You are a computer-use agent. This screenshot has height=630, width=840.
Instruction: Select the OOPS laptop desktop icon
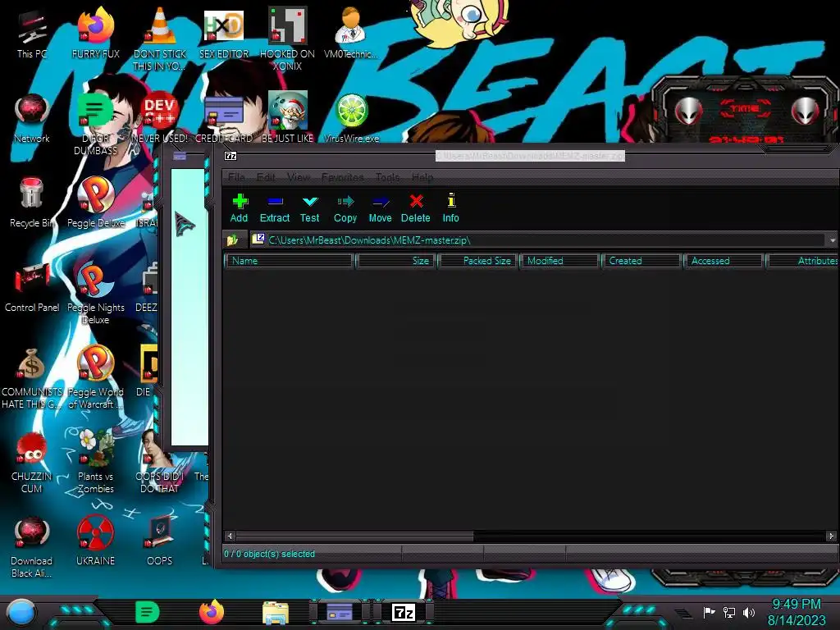pyautogui.click(x=160, y=541)
